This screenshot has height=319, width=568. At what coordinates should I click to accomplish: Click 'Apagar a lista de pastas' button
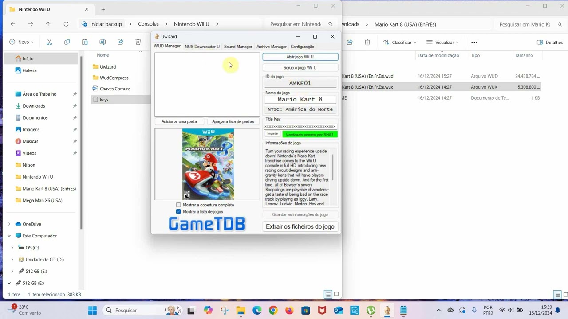tap(233, 121)
